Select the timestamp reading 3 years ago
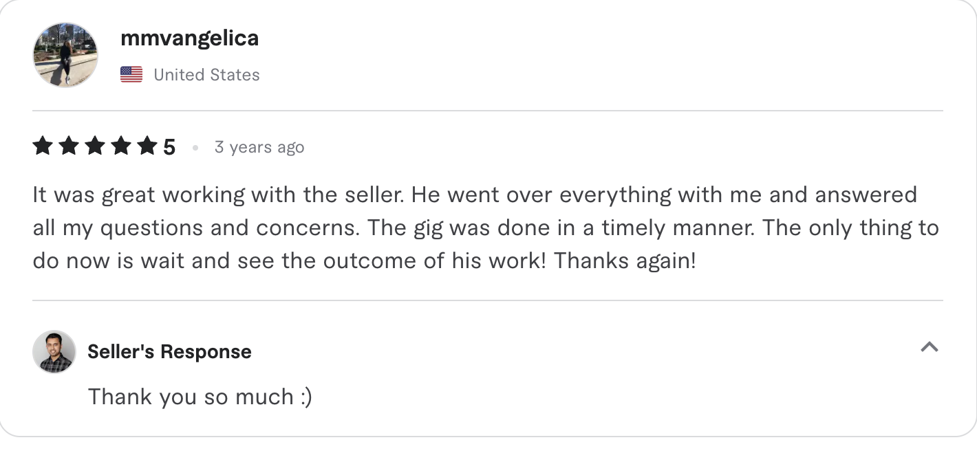The height and width of the screenshot is (451, 977). 259,146
